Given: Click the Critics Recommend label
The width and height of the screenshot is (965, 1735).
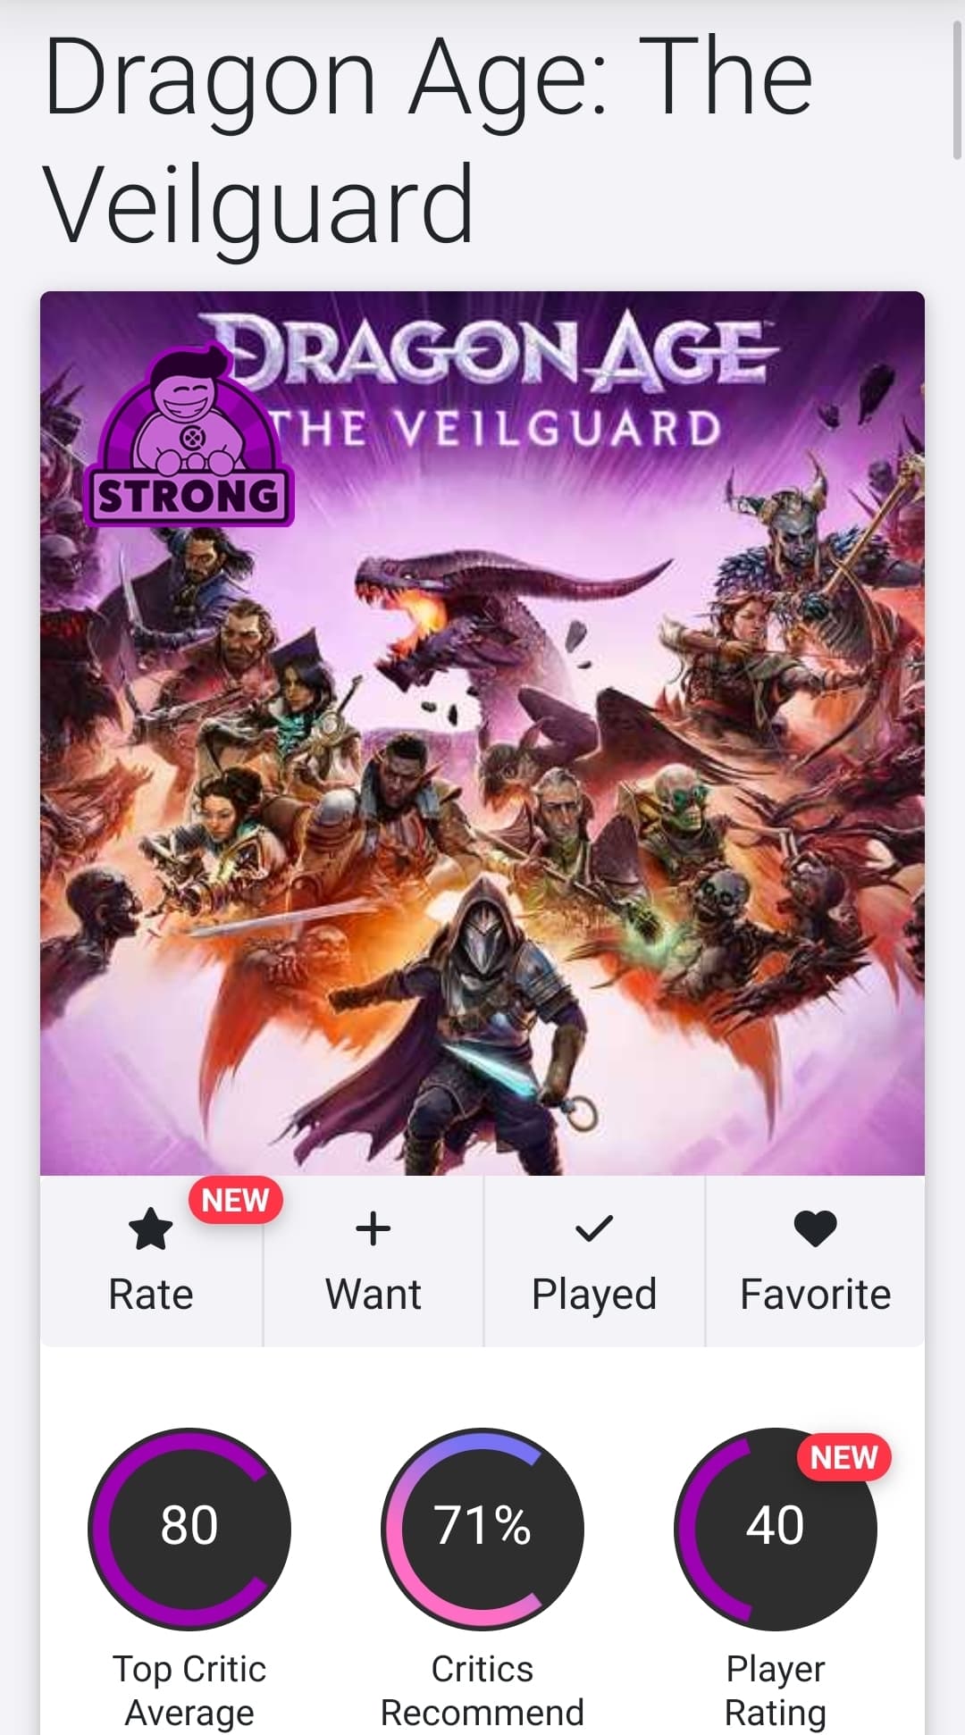Looking at the screenshot, I should 482,1690.
